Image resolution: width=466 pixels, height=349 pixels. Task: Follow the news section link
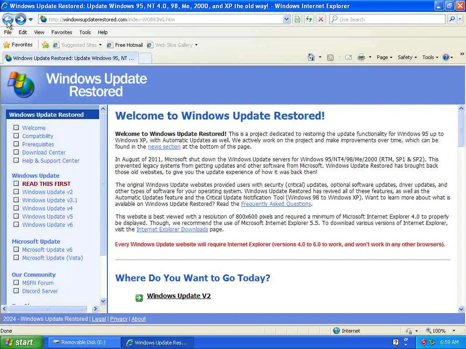(164, 147)
